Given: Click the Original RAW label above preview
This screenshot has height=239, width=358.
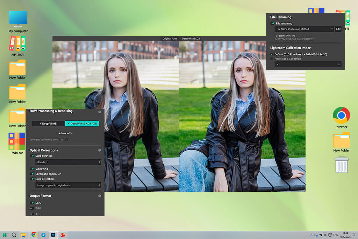Looking at the screenshot, I should coord(170,38).
